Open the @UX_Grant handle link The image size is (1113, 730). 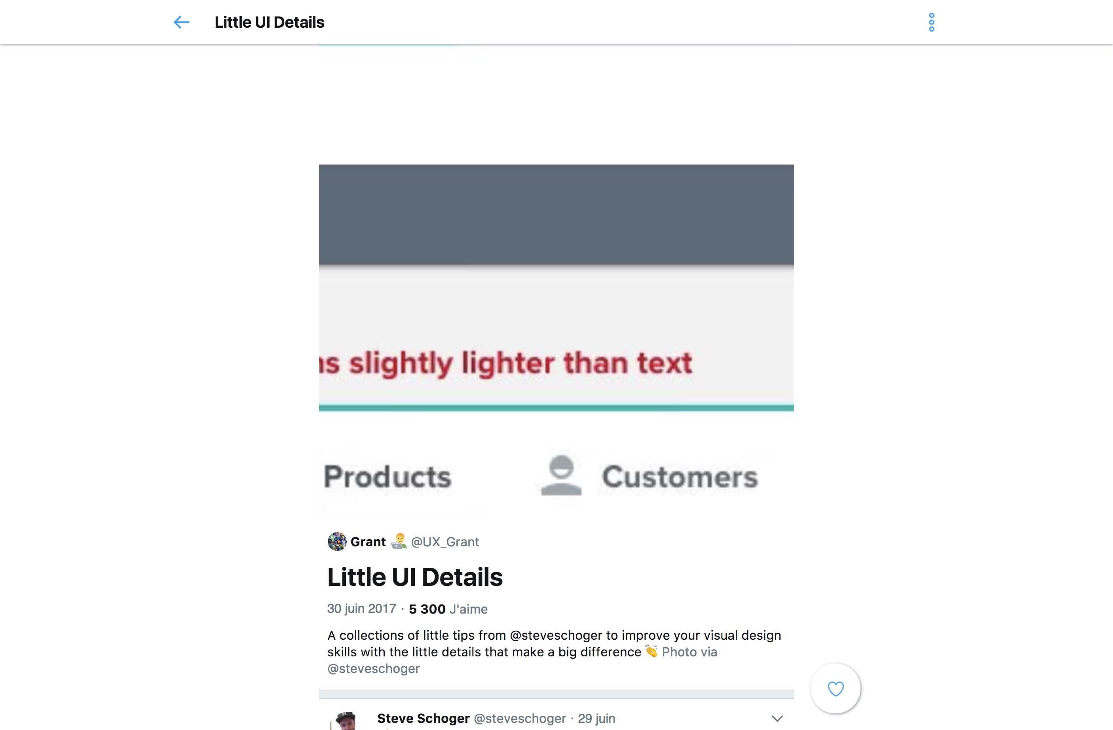tap(445, 542)
